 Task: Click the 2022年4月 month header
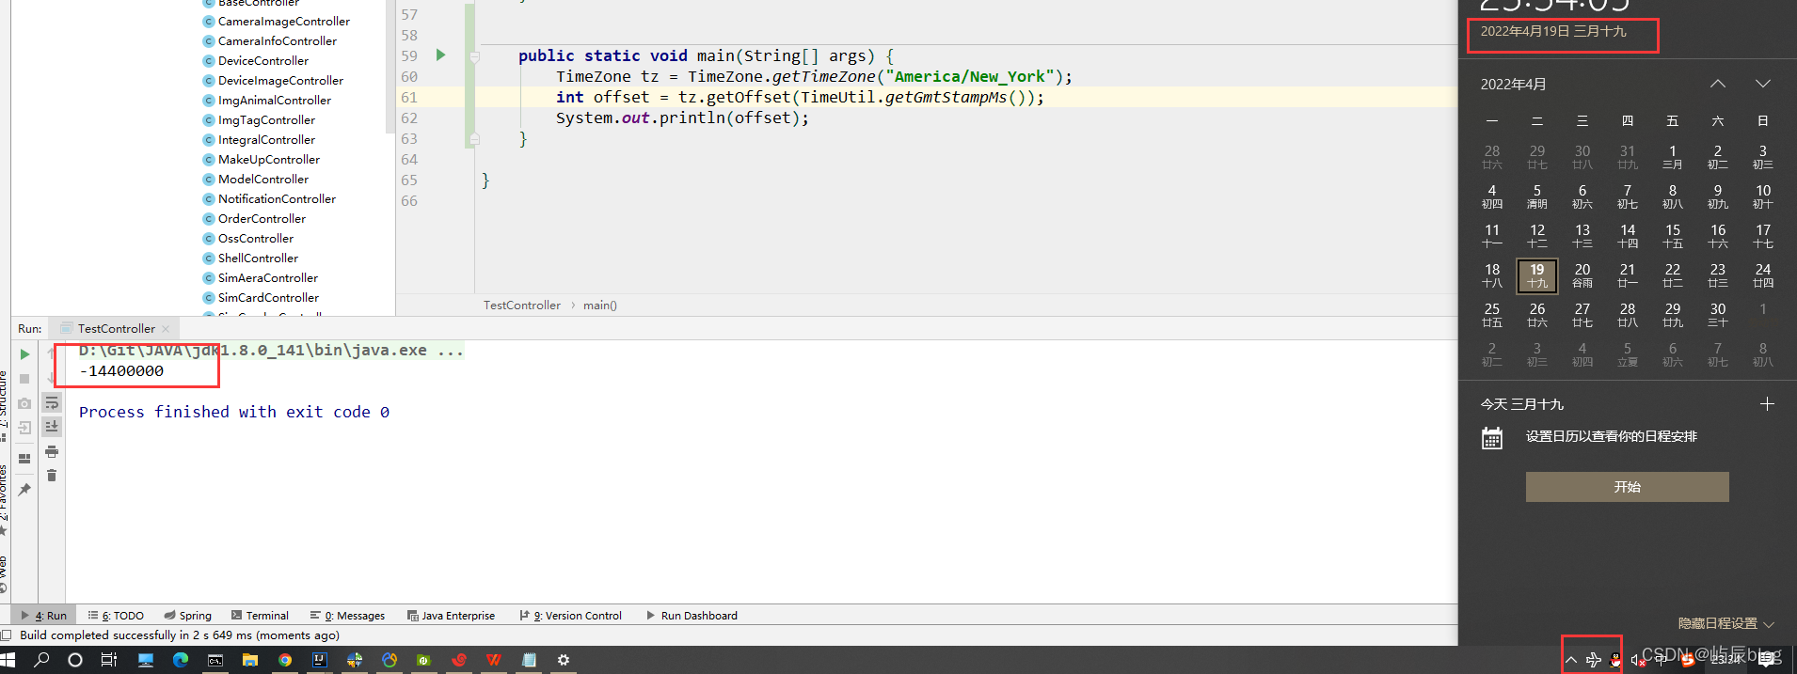[1513, 85]
